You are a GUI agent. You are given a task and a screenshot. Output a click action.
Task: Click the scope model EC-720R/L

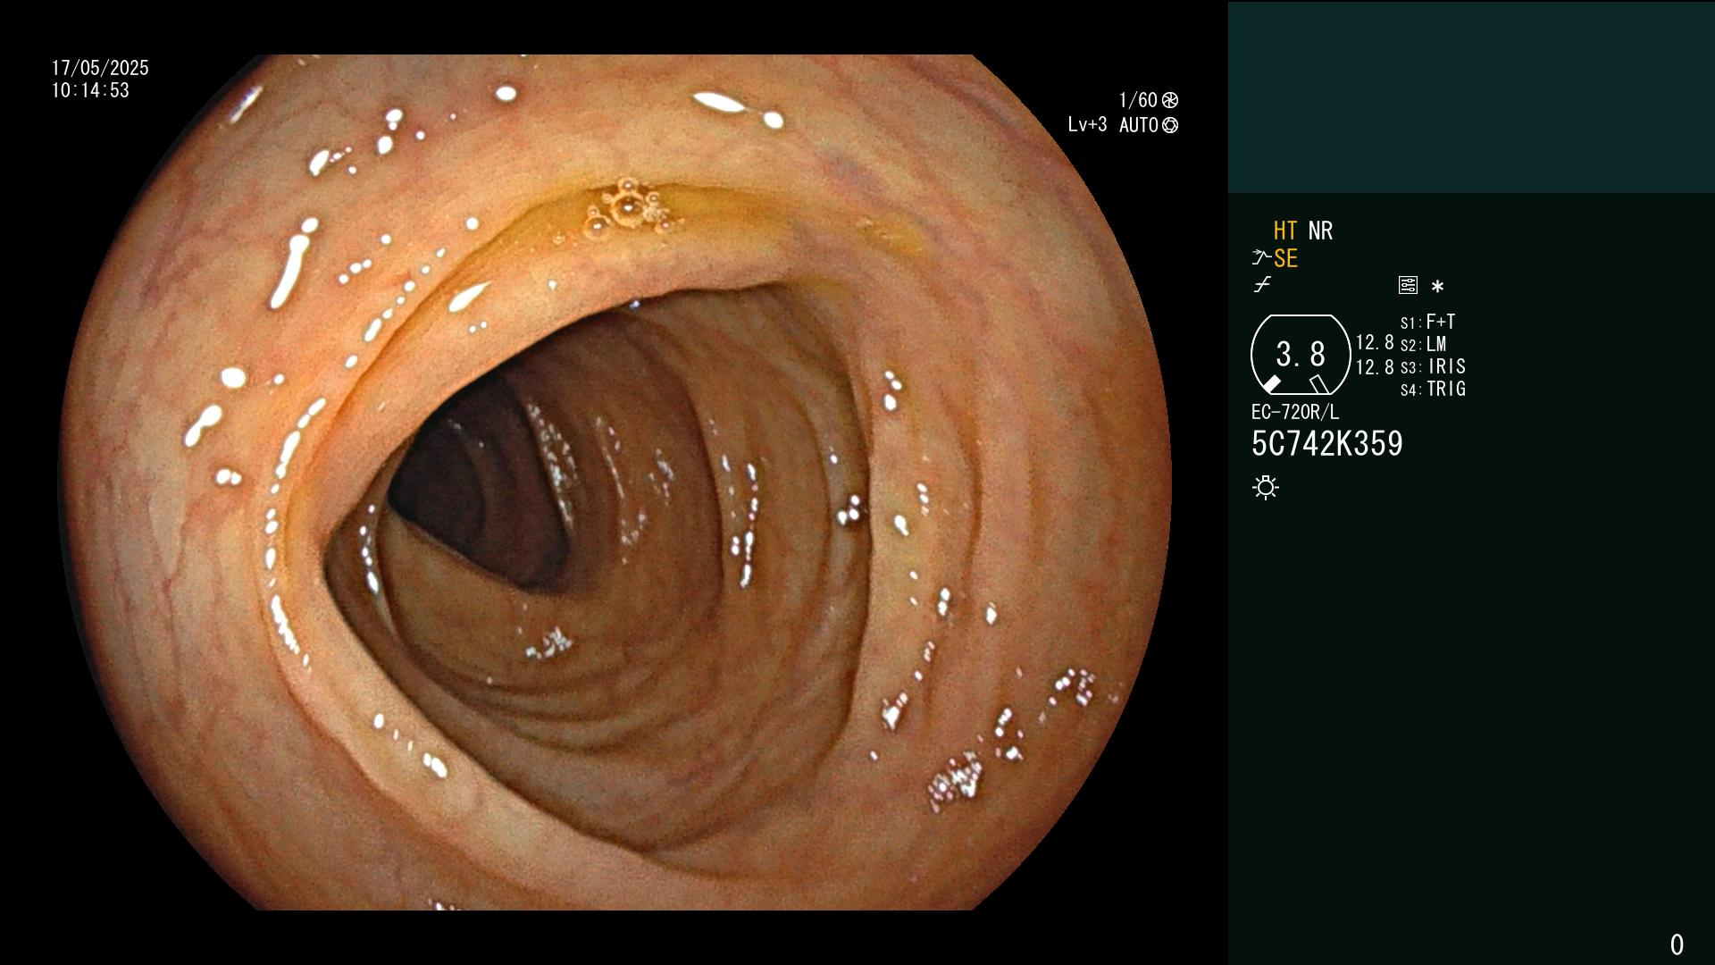tap(1295, 412)
